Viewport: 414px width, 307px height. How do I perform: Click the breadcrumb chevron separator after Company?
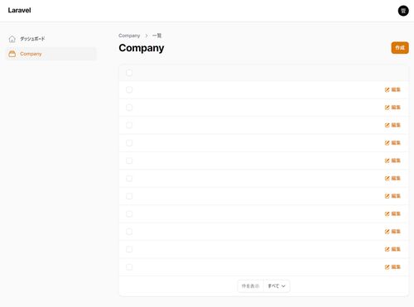(x=147, y=36)
